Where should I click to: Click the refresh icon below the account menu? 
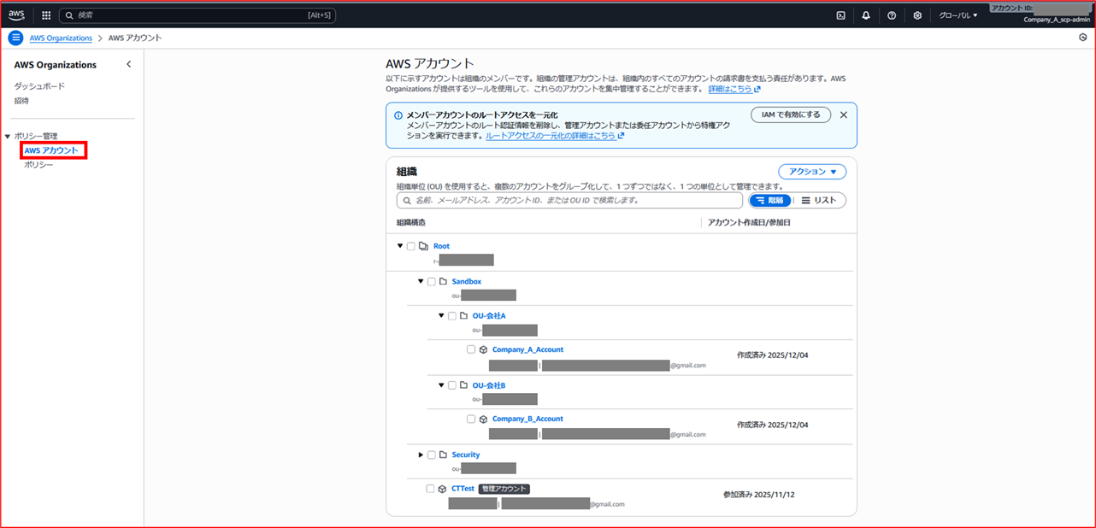pyautogui.click(x=1083, y=37)
